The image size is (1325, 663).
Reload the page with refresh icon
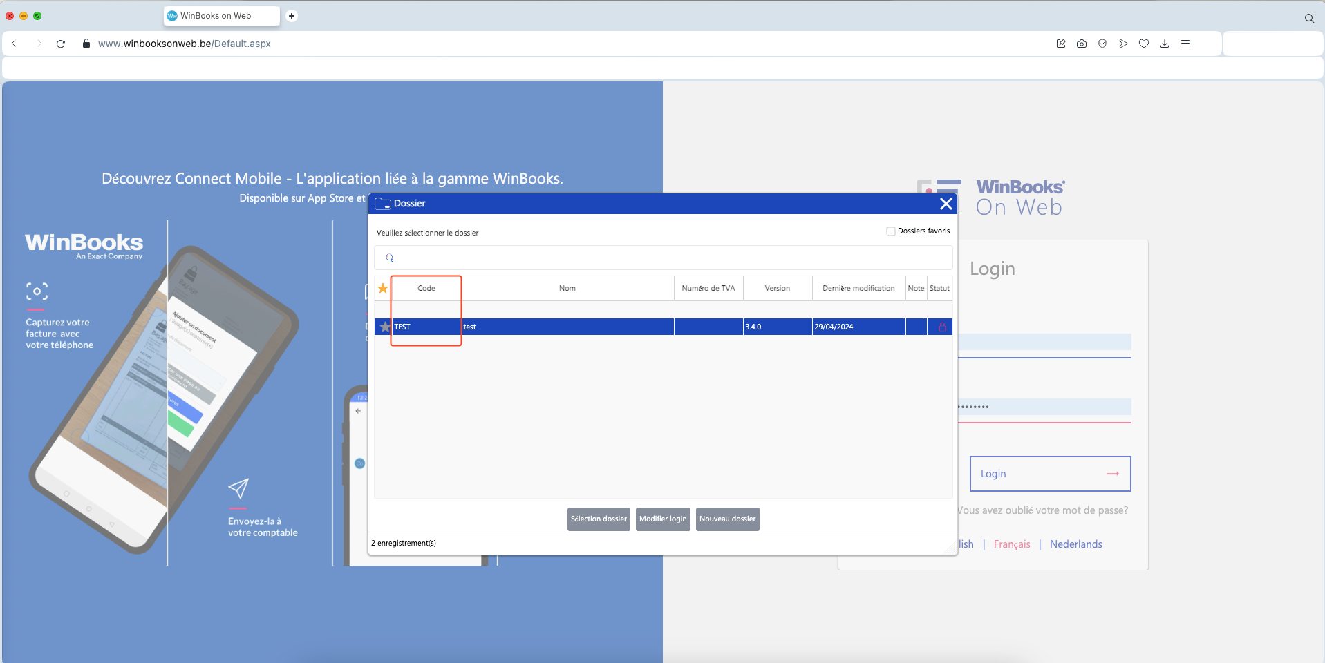[61, 44]
